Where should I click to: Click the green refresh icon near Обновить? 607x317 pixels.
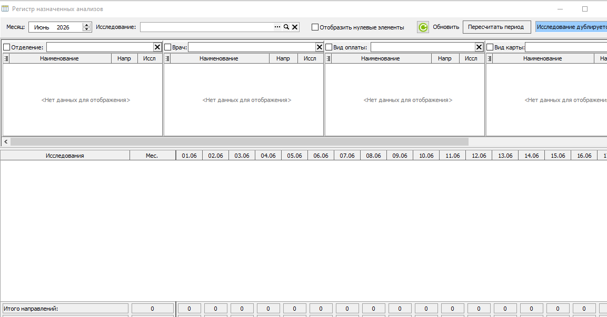tap(423, 27)
